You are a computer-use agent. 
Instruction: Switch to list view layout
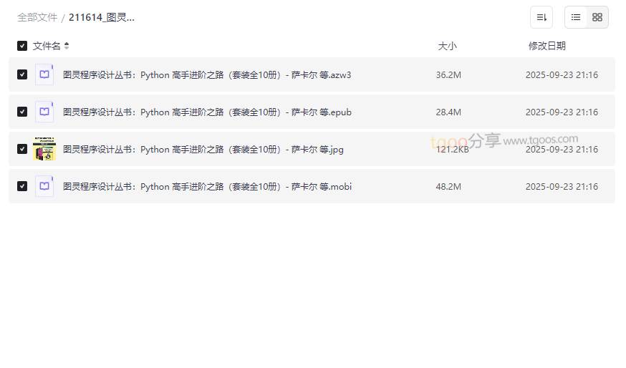coord(576,17)
